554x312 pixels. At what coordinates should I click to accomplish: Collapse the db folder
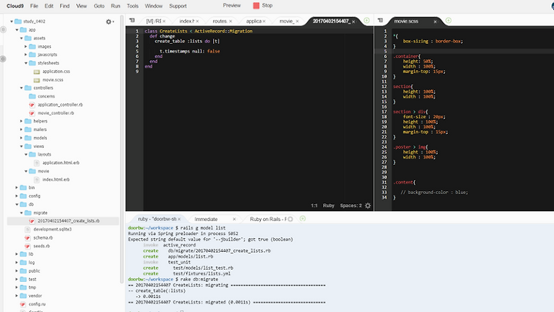17,204
